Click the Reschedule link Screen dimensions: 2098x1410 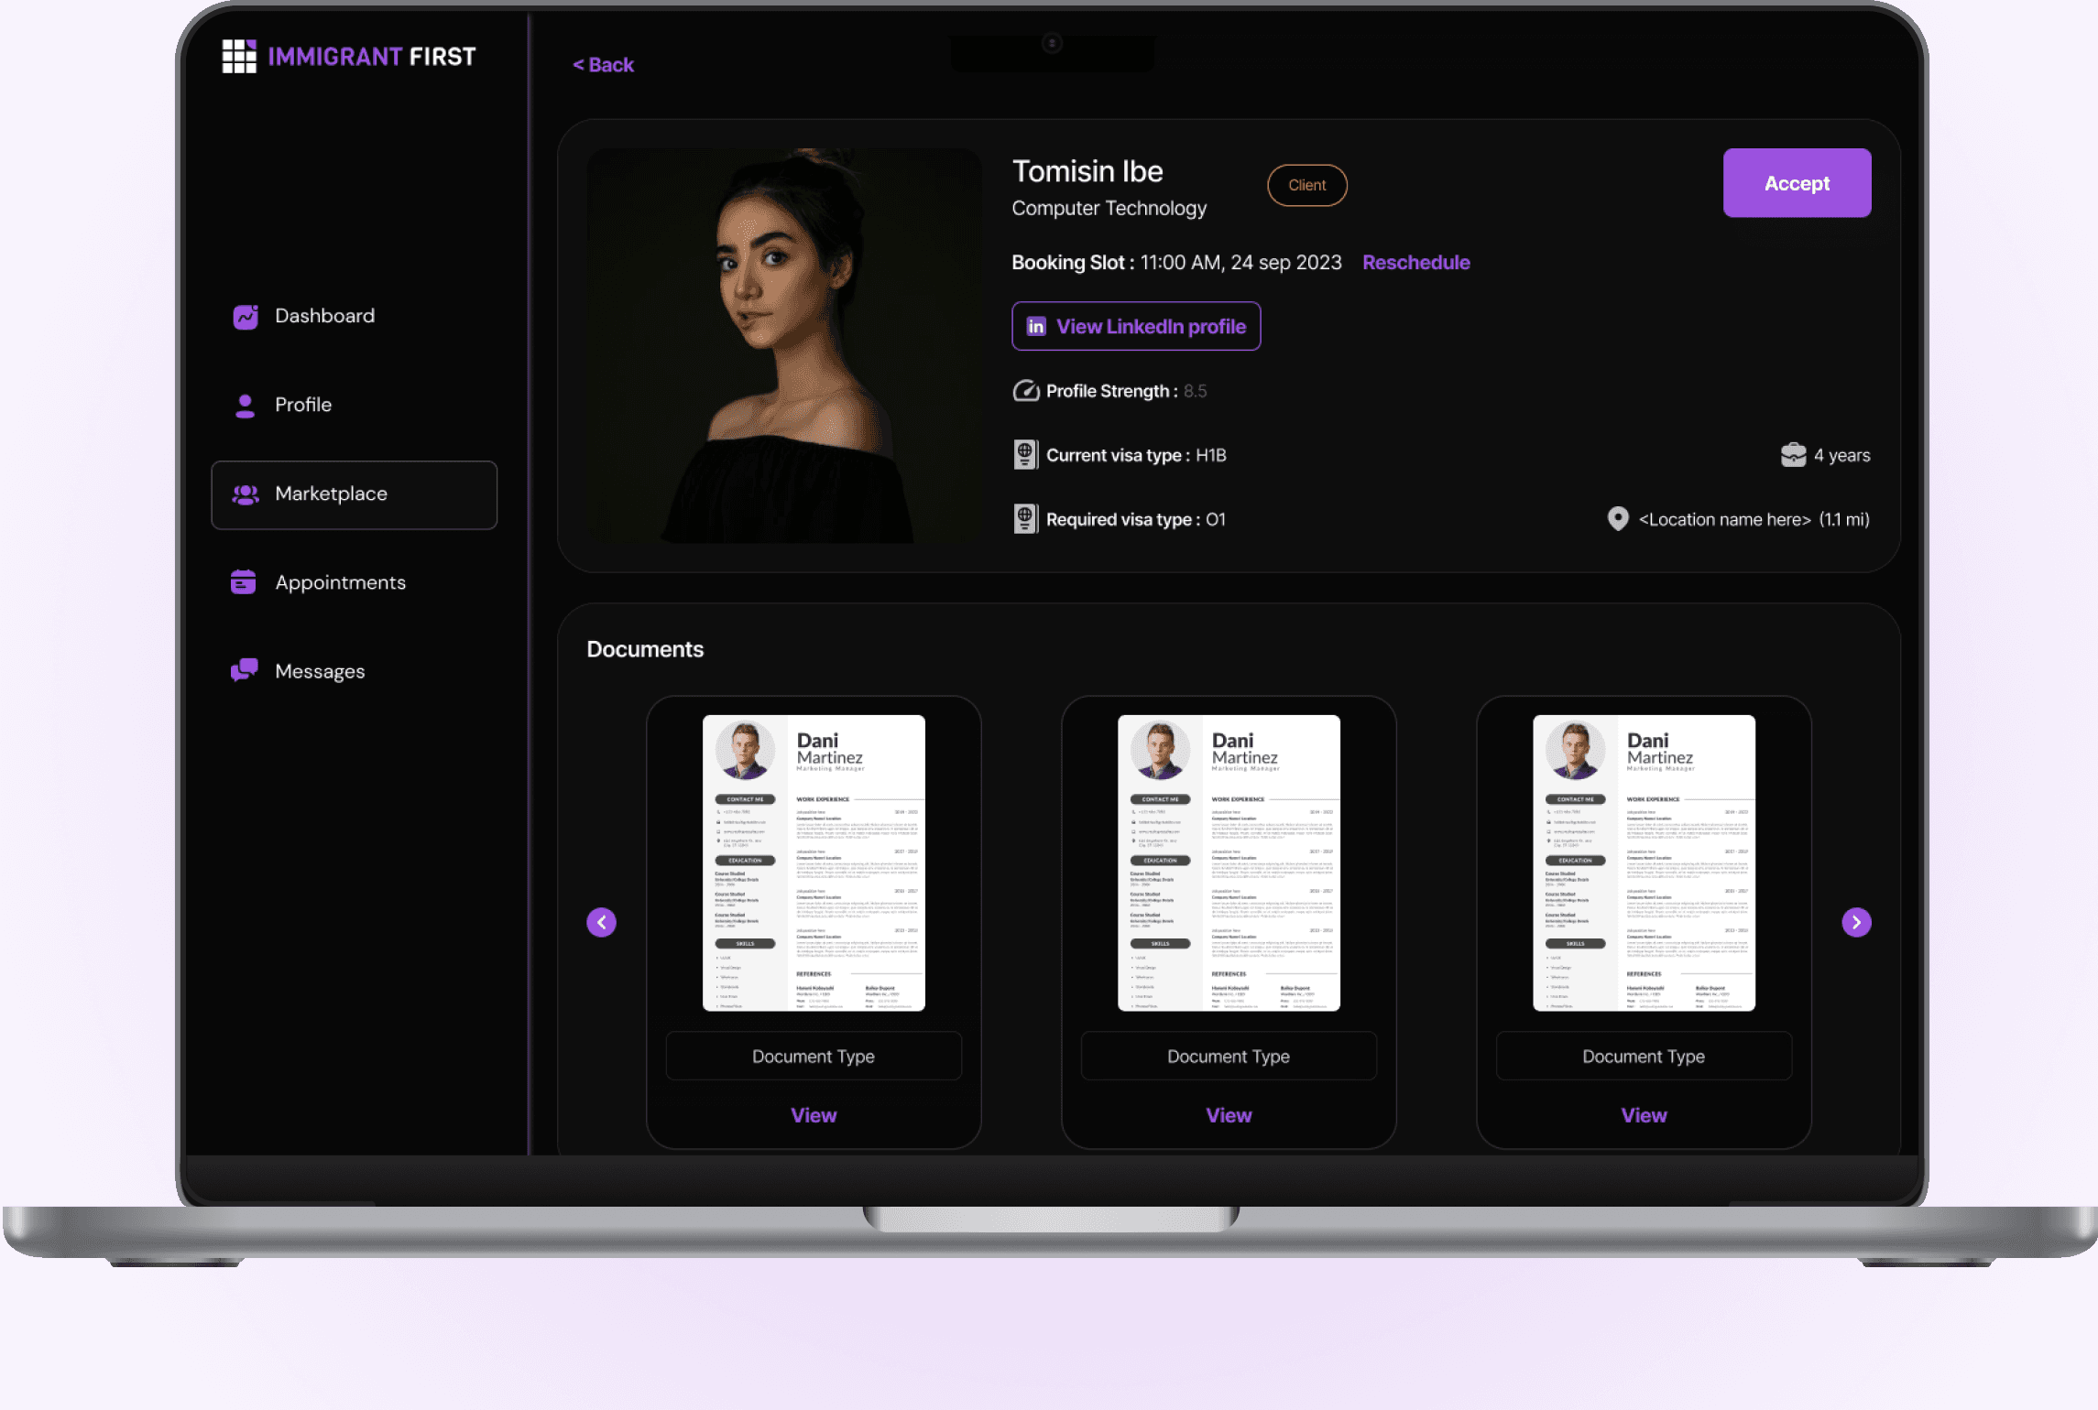pos(1415,263)
